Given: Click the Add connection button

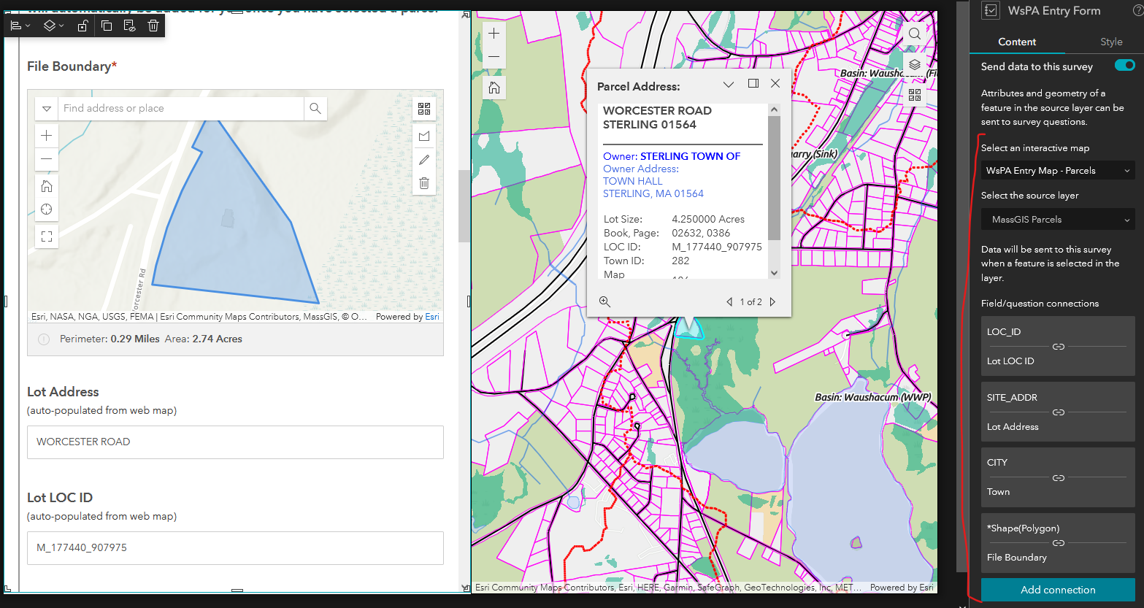Looking at the screenshot, I should point(1057,590).
